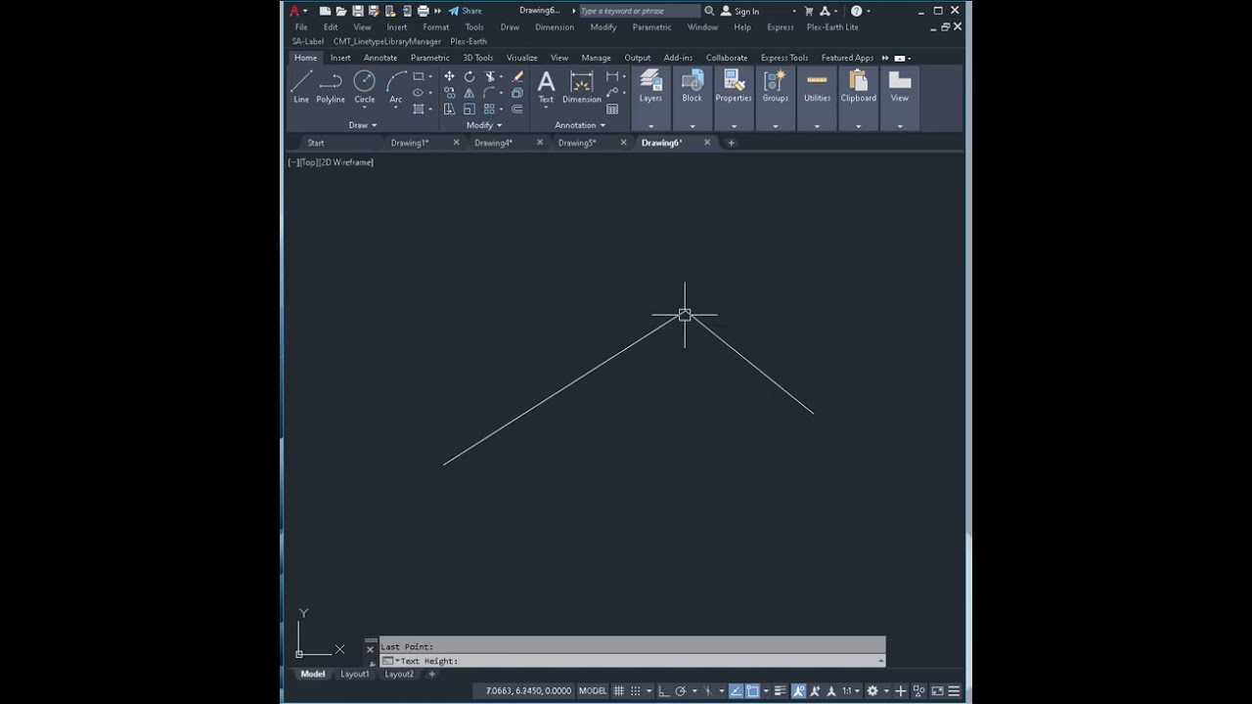Add a new drawing tab with plus
Screen dimensions: 1252x704
(x=731, y=143)
